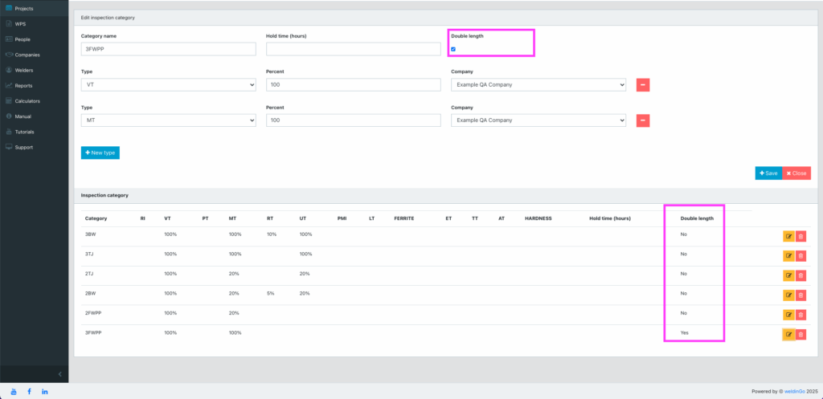This screenshot has height=399, width=823.
Task: Collapse the sidebar with the chevron
Action: click(59, 374)
